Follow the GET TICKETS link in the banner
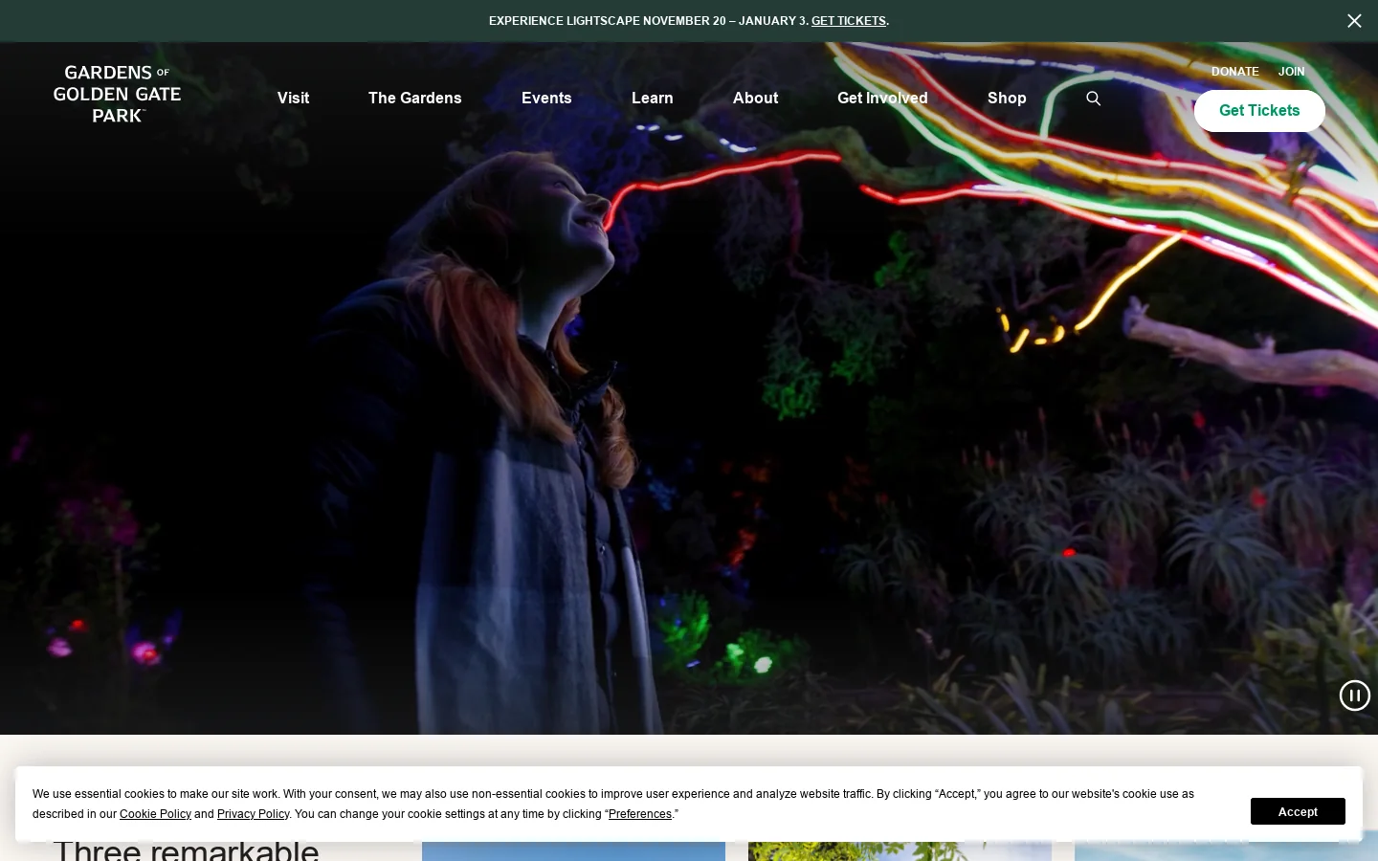Image resolution: width=1378 pixels, height=861 pixels. tap(849, 21)
